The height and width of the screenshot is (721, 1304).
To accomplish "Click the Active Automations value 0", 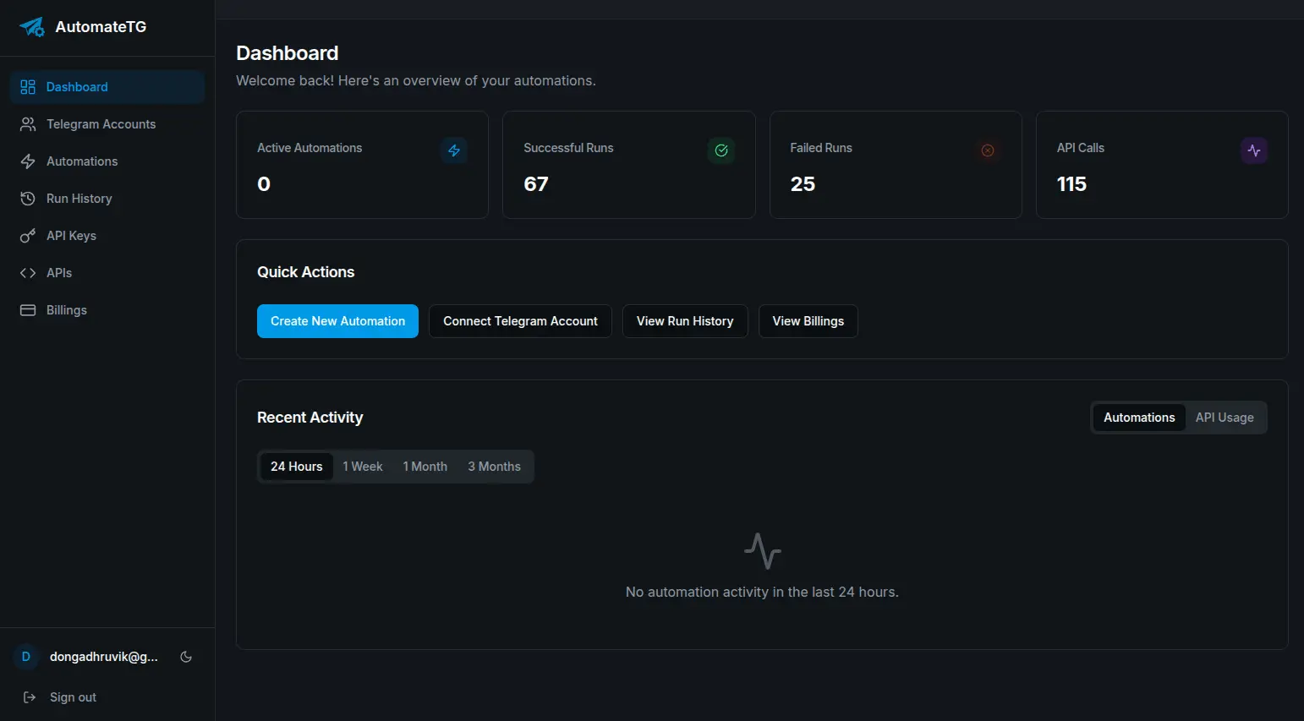I will tap(264, 184).
